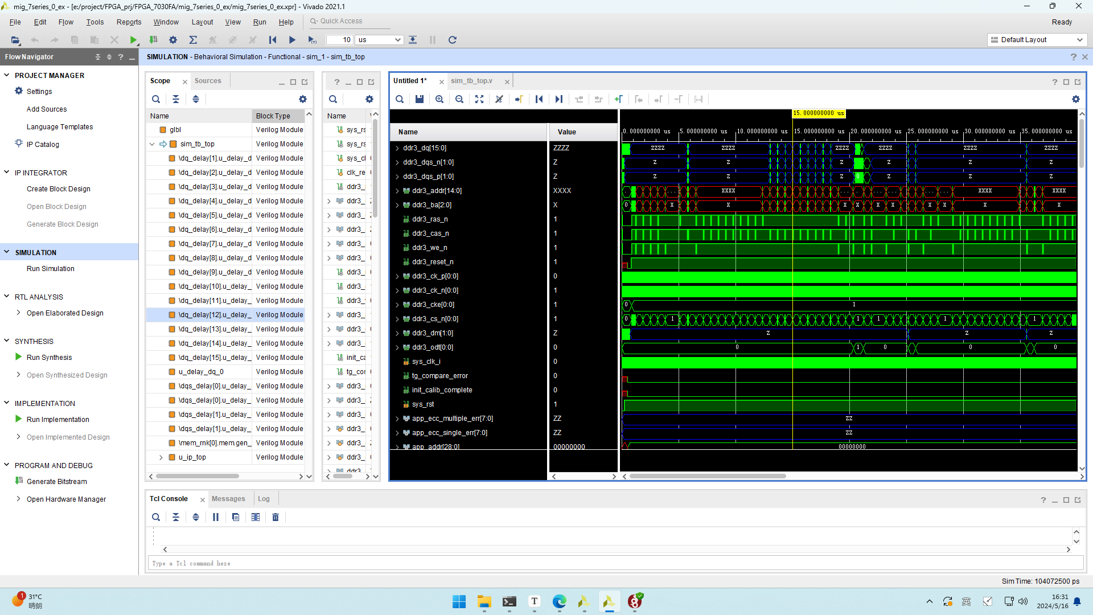
Task: Zoom in on the waveform
Action: pos(439,99)
